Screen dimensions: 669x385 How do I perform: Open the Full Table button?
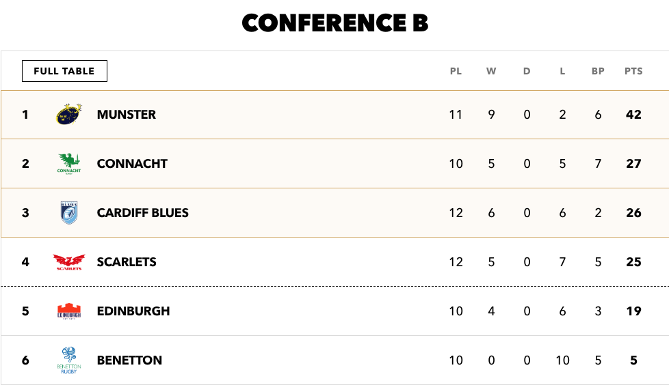pos(64,71)
